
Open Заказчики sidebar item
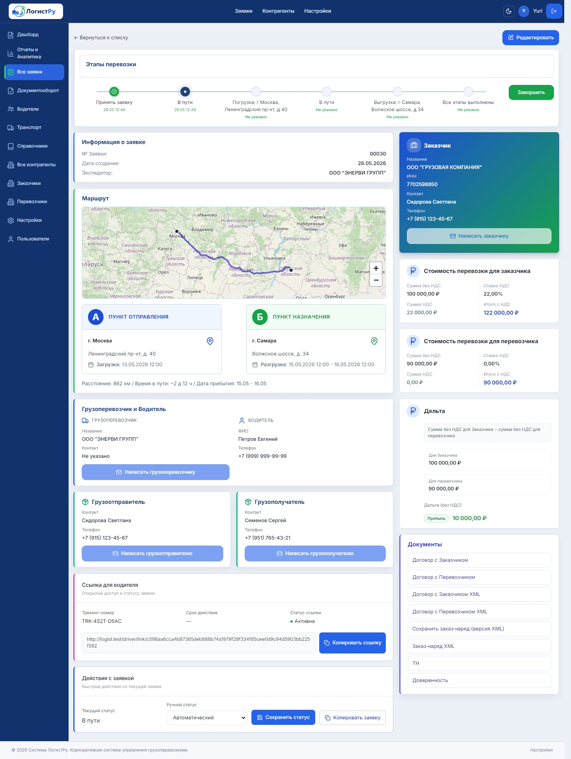click(x=34, y=183)
